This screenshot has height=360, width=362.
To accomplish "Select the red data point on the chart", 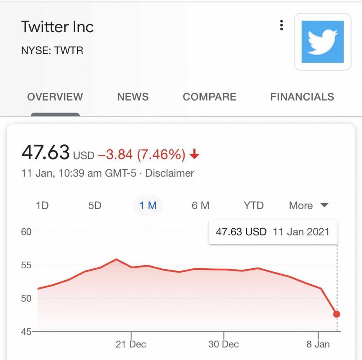I will (336, 314).
